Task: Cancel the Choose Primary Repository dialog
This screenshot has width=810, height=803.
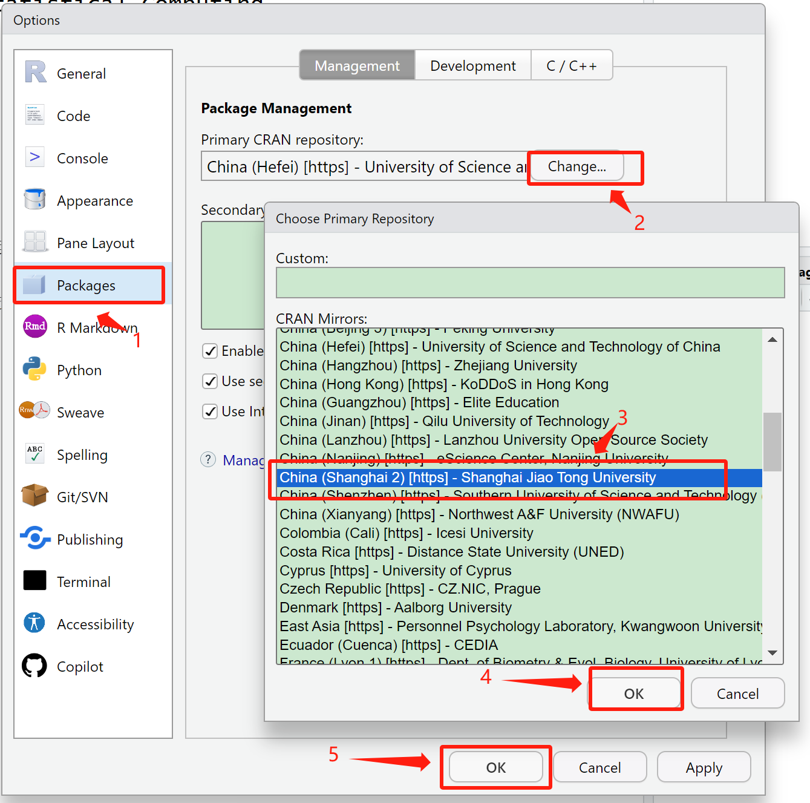Action: coord(738,693)
